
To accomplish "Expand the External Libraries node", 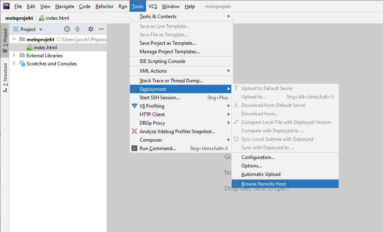I will coord(14,55).
